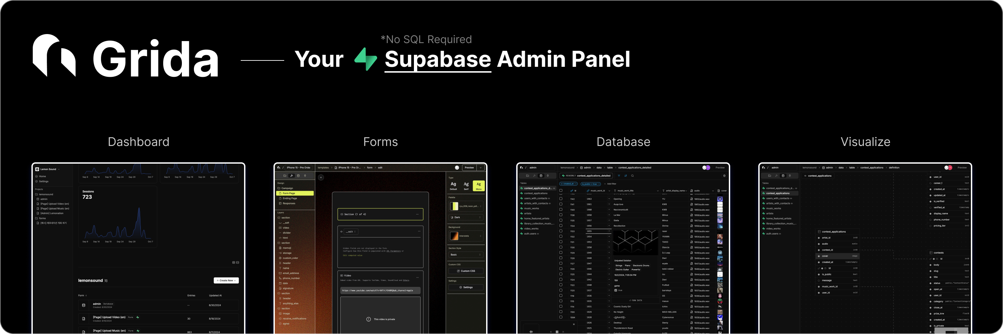1003x334 pixels.
Task: Choose the Mono font type
Action: click(478, 185)
